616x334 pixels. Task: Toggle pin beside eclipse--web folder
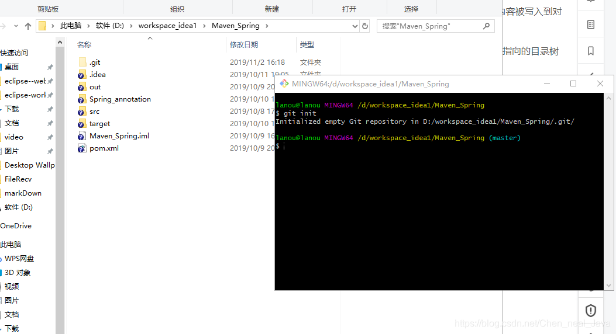point(50,81)
